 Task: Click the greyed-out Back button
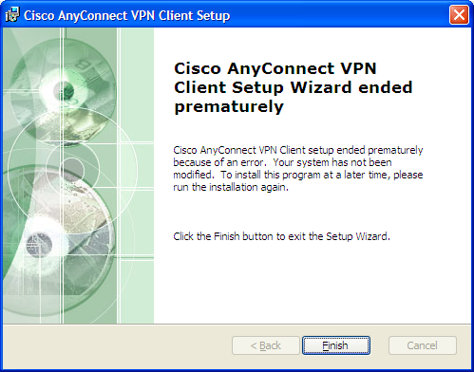tap(266, 345)
